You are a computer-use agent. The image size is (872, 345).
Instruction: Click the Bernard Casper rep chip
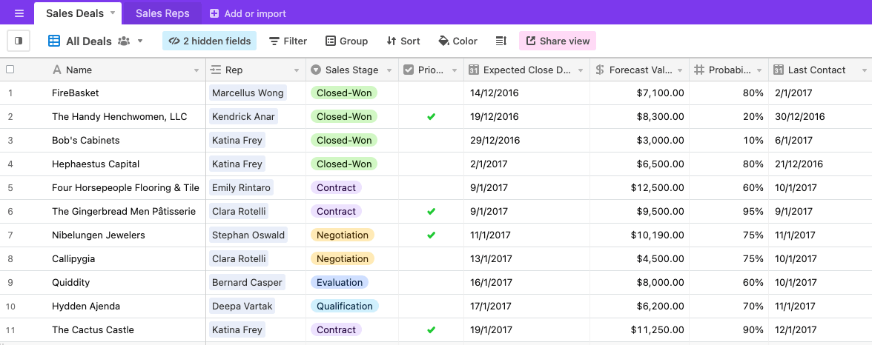click(x=247, y=282)
